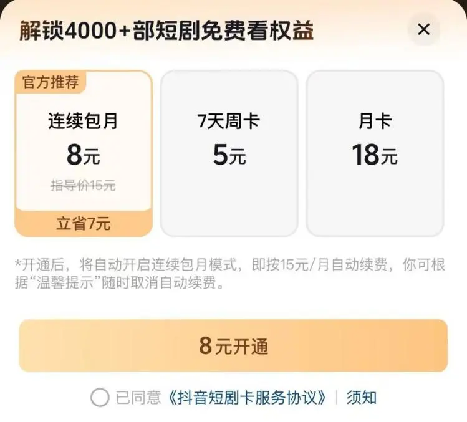This screenshot has height=422, width=467.
Task: Choose the 月卡 plan label
Action: pos(375,121)
